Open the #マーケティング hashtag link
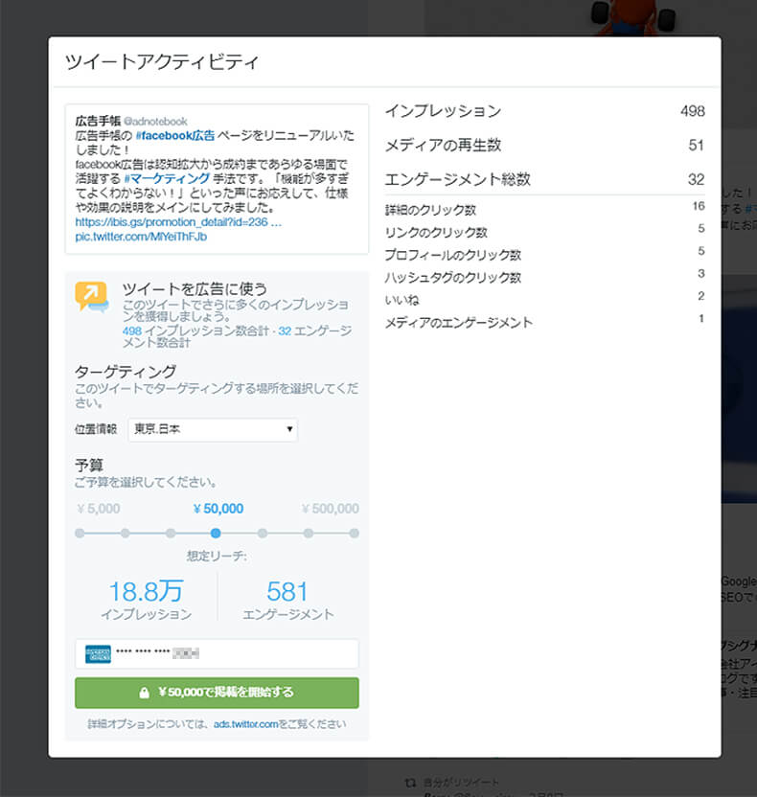 tap(168, 178)
